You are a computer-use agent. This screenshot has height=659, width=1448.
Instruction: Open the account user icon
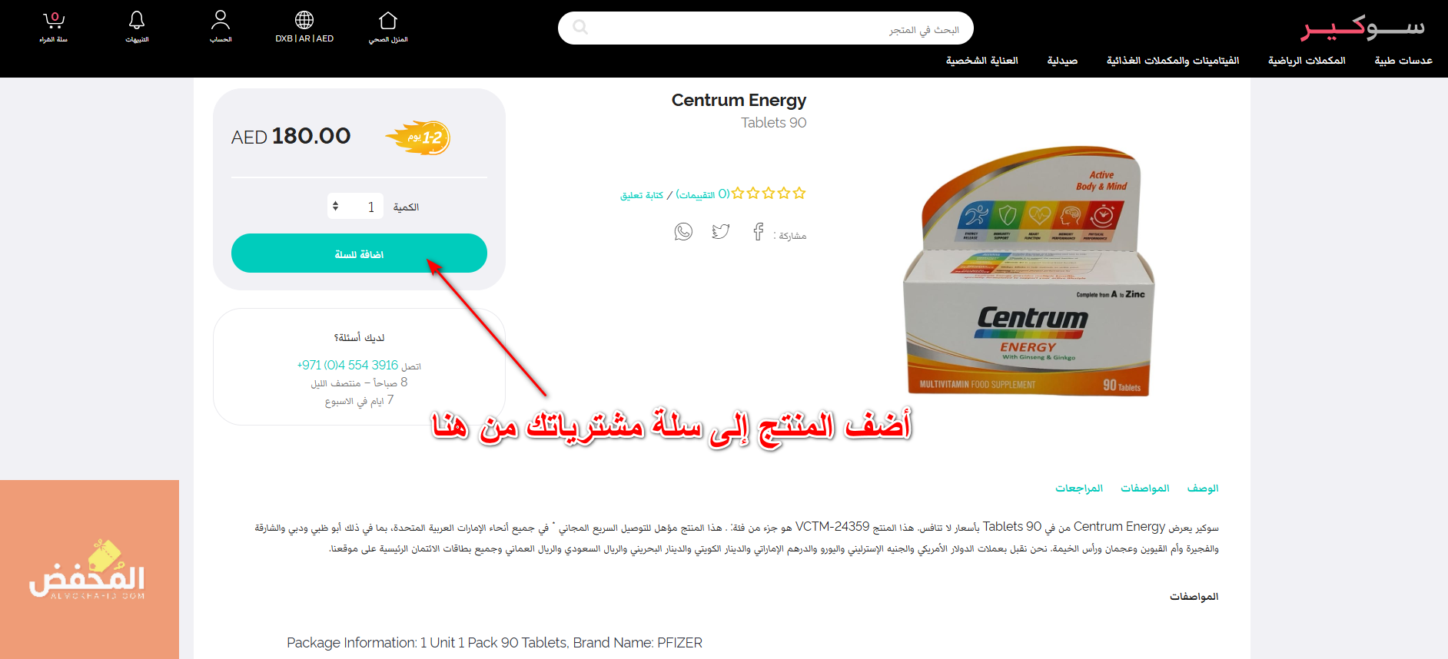pyautogui.click(x=221, y=20)
